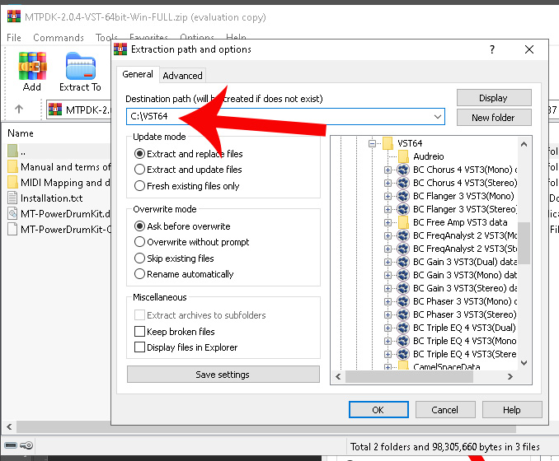559x461 pixels.
Task: Click the Add archive toolbar icon
Action: 32,66
